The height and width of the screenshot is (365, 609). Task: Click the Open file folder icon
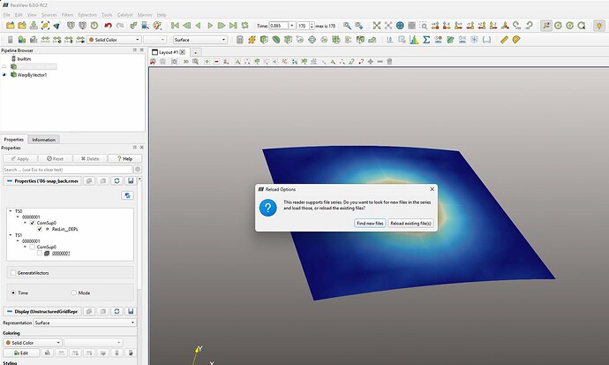tap(10, 26)
